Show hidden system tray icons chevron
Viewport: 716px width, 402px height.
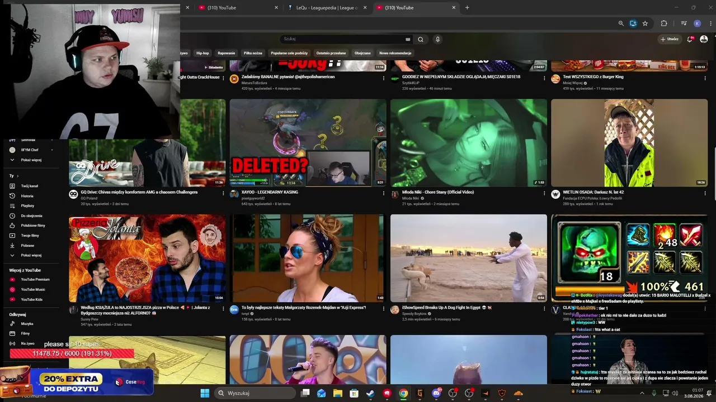tap(642, 393)
